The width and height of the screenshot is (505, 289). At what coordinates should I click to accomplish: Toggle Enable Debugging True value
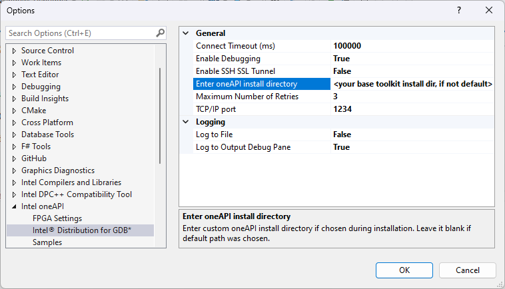(342, 59)
